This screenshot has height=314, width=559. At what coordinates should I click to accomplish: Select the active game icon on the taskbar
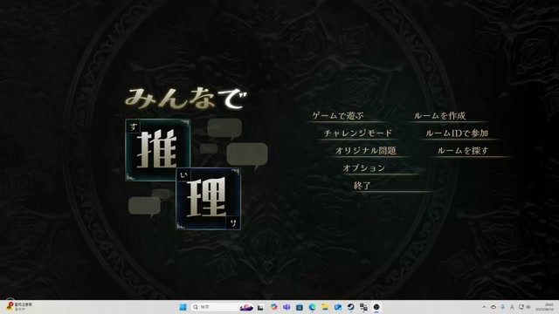(x=376, y=307)
